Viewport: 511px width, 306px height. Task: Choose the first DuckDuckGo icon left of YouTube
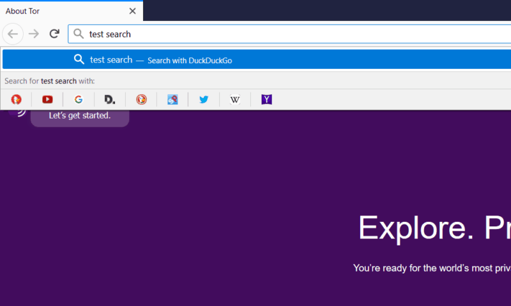click(x=16, y=99)
